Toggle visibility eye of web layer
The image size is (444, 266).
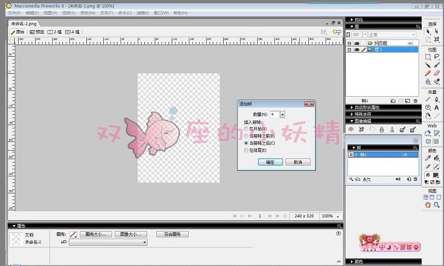[357, 43]
